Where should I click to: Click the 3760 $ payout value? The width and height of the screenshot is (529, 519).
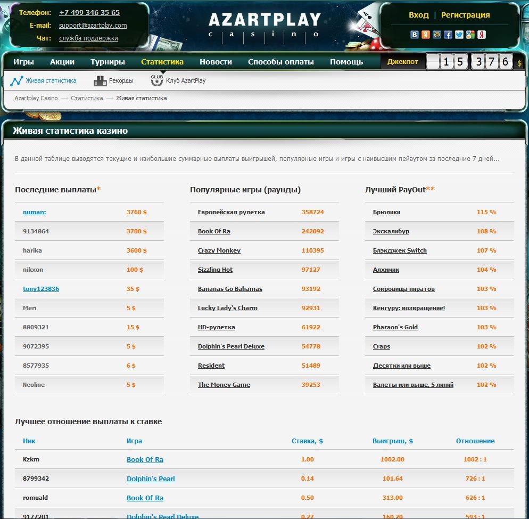136,212
